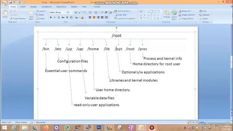
Task: Select the oval shape in the gallery
Action: click(154, 11)
